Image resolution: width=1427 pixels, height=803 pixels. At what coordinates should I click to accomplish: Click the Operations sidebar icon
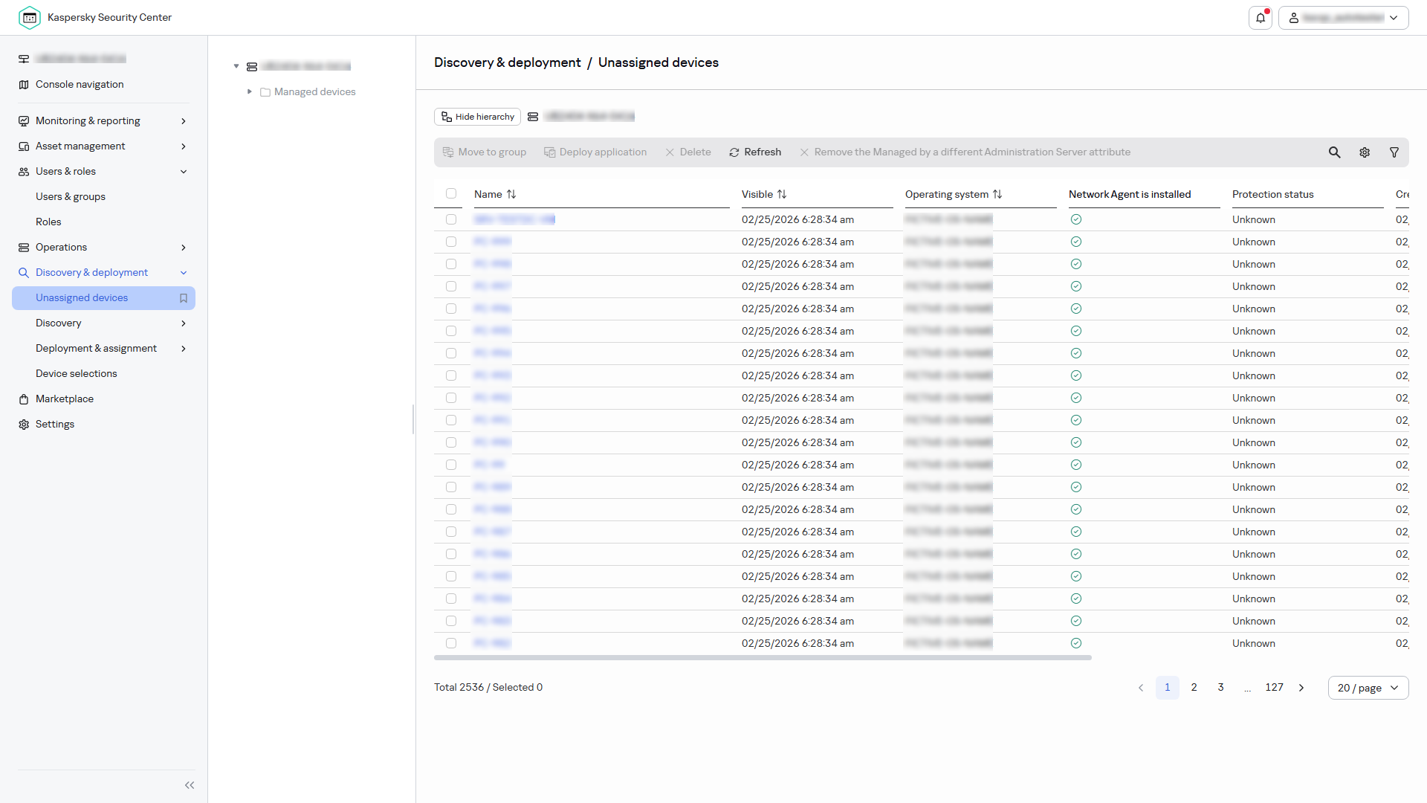(x=24, y=248)
